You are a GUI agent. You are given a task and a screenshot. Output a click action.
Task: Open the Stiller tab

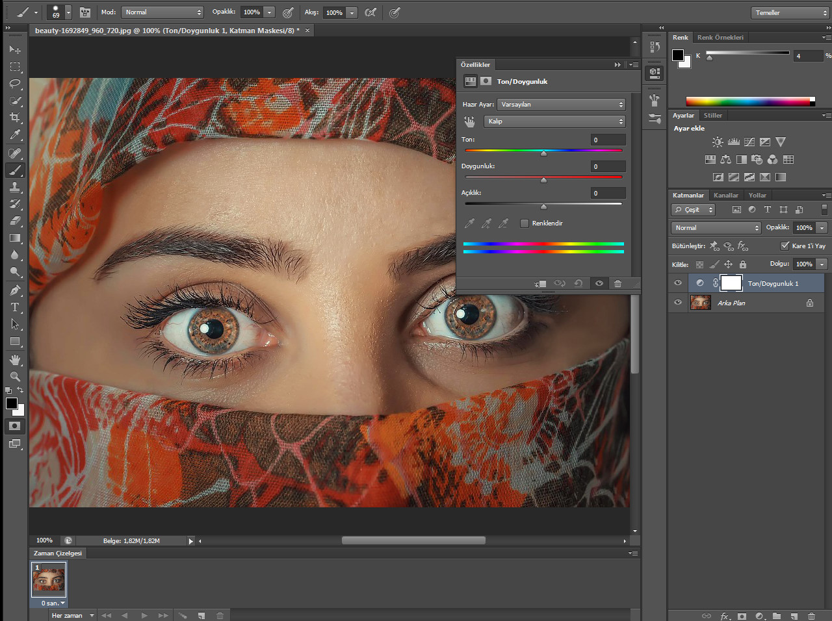(712, 116)
